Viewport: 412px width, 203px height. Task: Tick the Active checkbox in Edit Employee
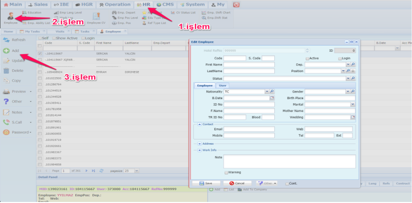point(307,58)
